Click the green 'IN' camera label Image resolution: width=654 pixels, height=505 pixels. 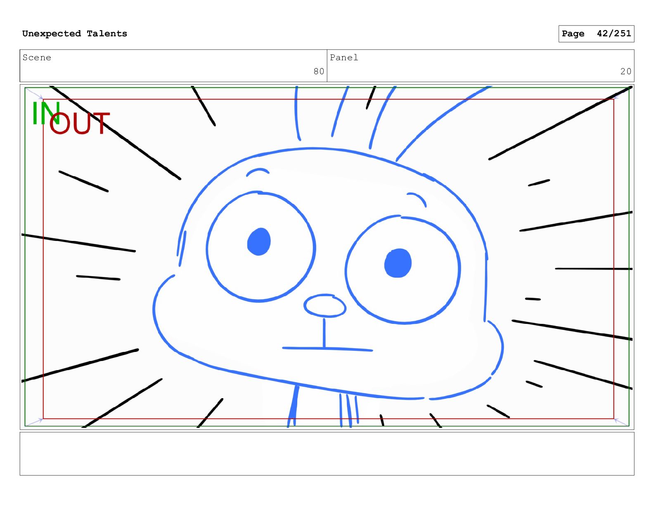pyautogui.click(x=46, y=113)
